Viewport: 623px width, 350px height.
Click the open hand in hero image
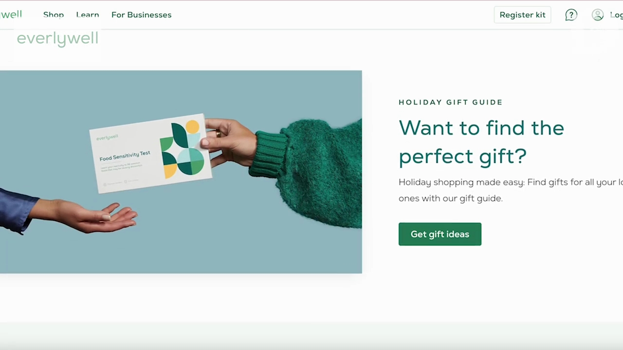[x=92, y=216]
